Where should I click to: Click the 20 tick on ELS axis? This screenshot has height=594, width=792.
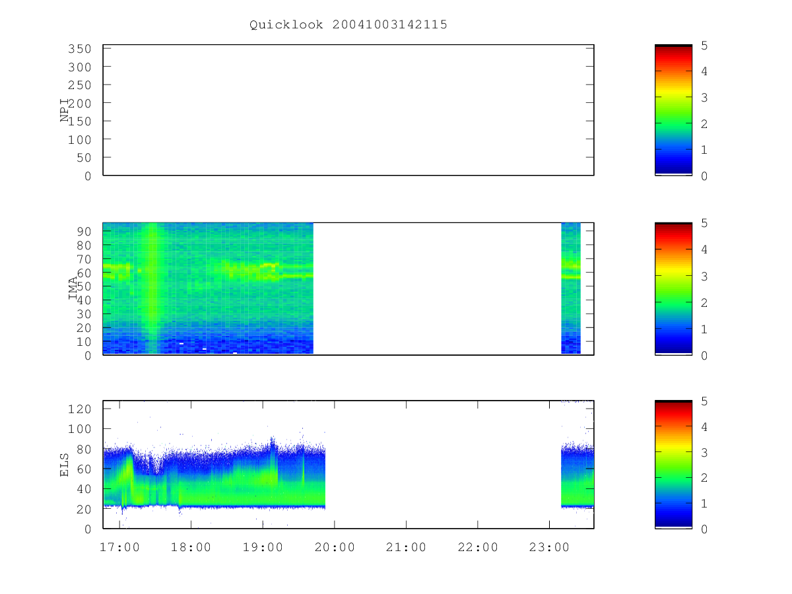coord(84,509)
